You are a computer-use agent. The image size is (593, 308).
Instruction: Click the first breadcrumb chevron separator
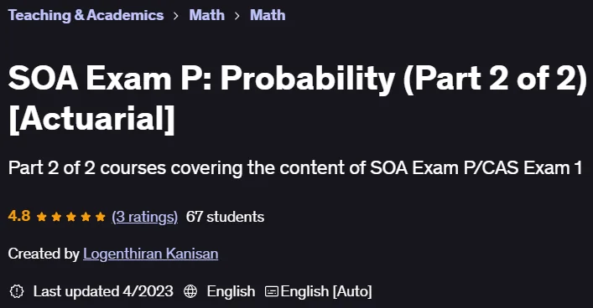(176, 16)
